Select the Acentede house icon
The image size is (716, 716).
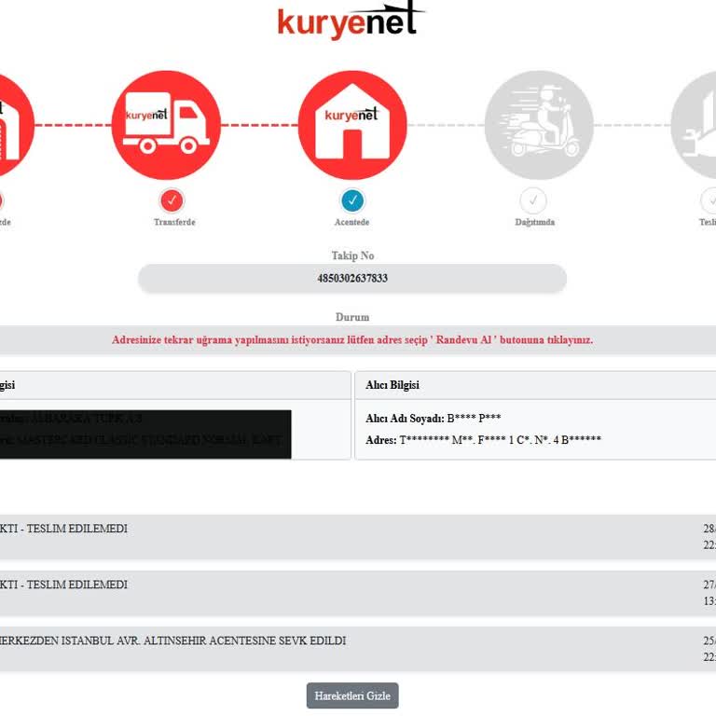pyautogui.click(x=352, y=125)
